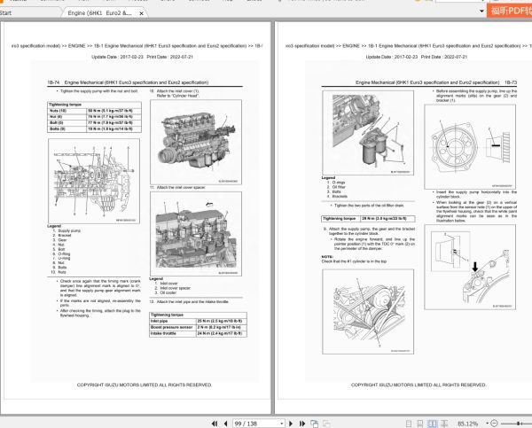
Task: Click the left page Update Date line
Action: (x=142, y=57)
